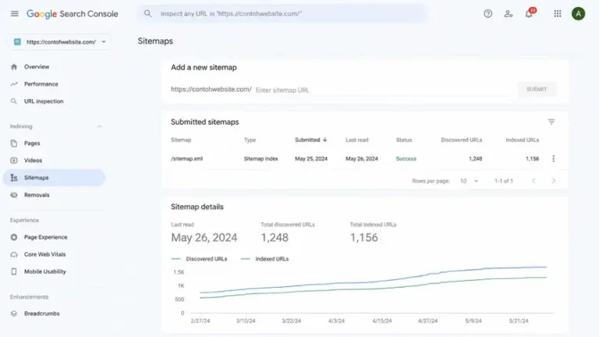This screenshot has height=337, width=599.
Task: Click the Sitemaps tree icon
Action: pyautogui.click(x=14, y=178)
